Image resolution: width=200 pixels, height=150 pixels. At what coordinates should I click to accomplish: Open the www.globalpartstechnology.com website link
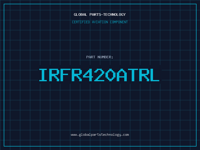tap(100, 135)
